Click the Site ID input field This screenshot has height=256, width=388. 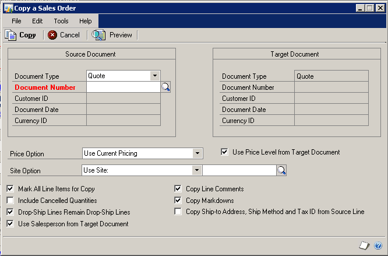239,170
